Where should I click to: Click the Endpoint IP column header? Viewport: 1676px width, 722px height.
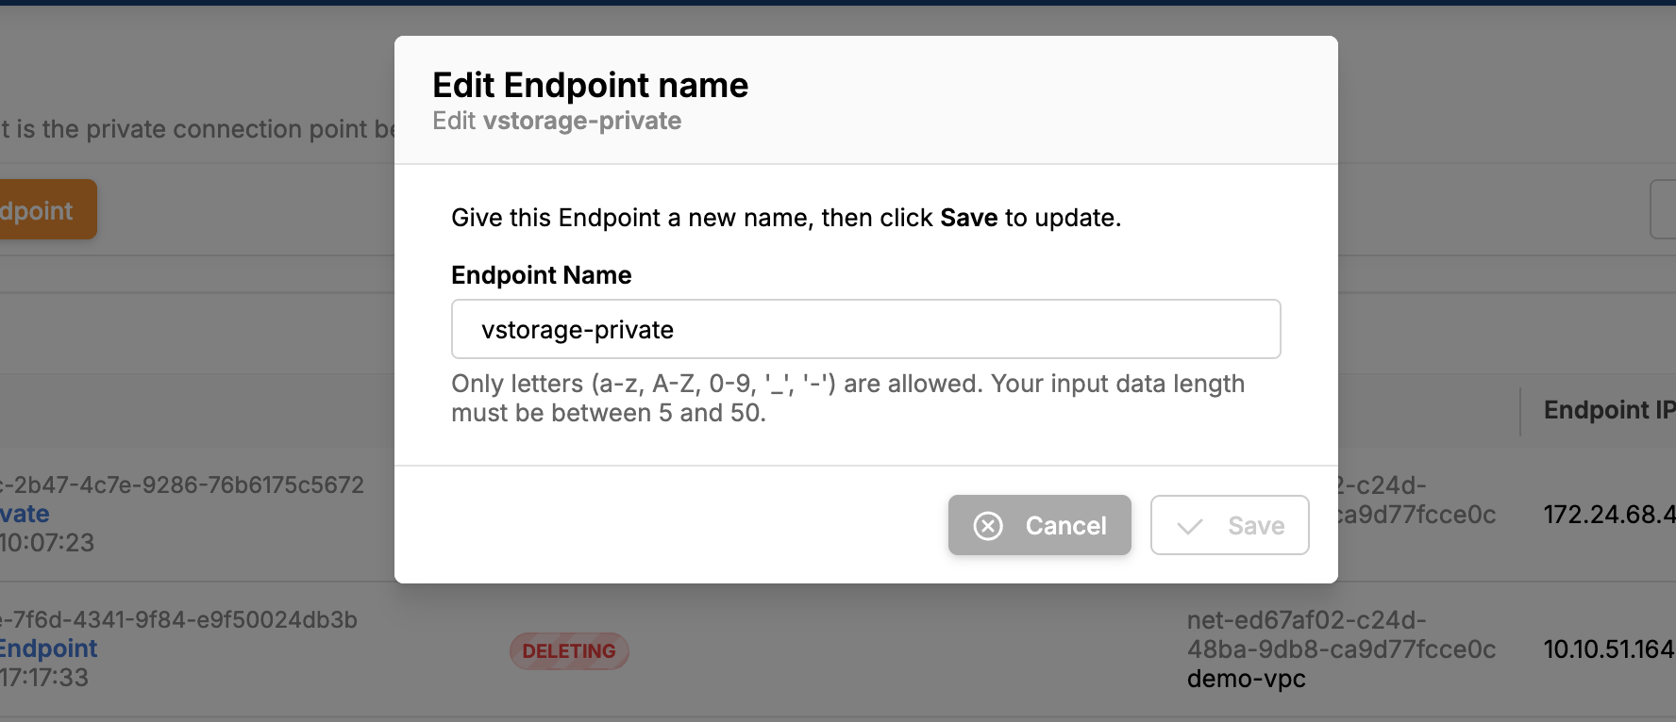pyautogui.click(x=1609, y=410)
